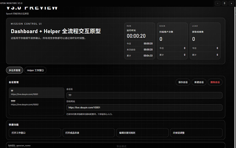
Task: Open 编辑关键词规则 quick function
Action: 142,133
